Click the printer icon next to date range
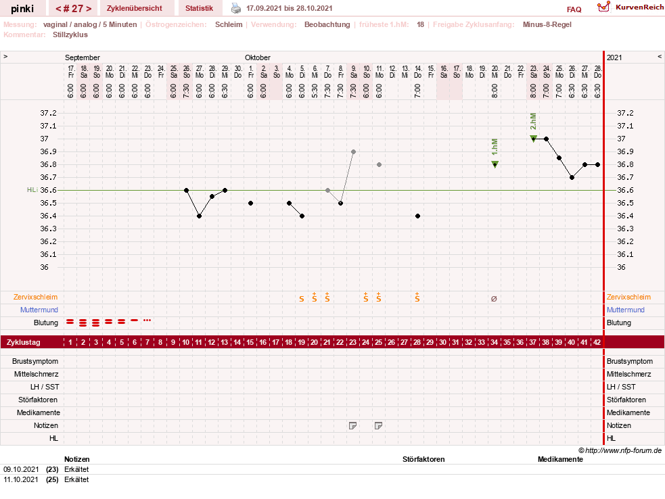Screen dimensions: 665x499 click(236, 8)
